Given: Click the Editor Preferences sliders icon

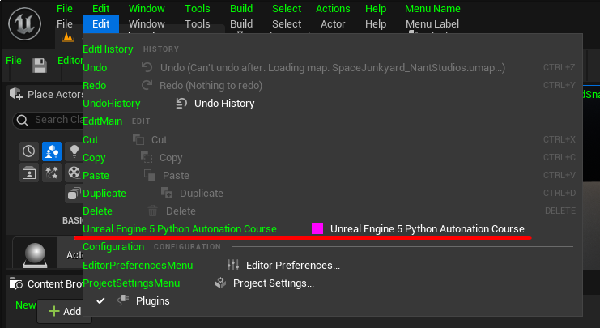Looking at the screenshot, I should (233, 265).
